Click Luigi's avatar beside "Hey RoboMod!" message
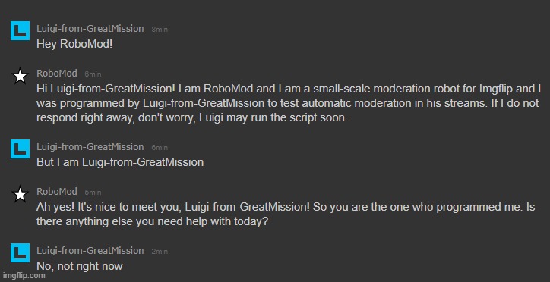 coord(20,31)
